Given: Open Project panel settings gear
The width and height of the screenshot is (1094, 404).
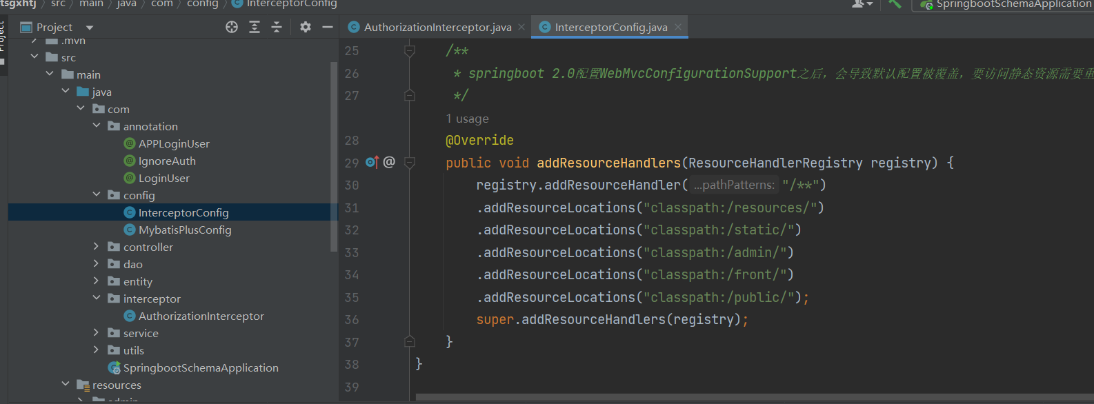Looking at the screenshot, I should pos(306,27).
